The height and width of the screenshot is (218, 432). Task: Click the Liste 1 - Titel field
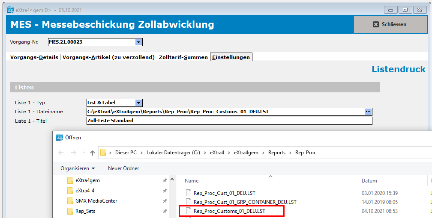coord(229,121)
